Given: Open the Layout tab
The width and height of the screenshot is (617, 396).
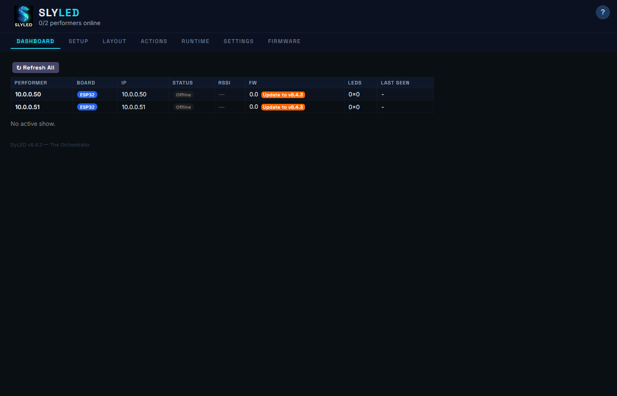Looking at the screenshot, I should tap(114, 41).
